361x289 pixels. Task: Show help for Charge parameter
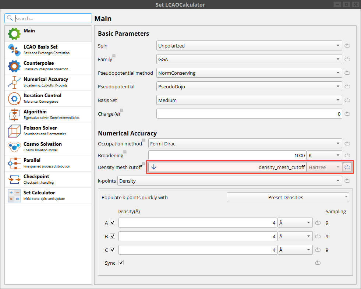121,110
